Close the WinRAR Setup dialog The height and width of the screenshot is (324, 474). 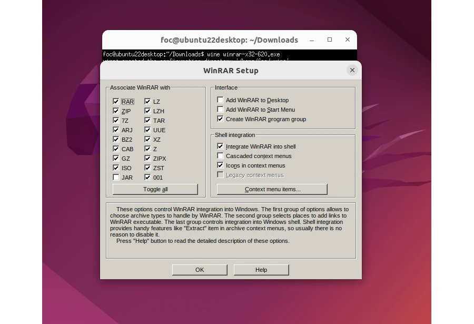[352, 70]
